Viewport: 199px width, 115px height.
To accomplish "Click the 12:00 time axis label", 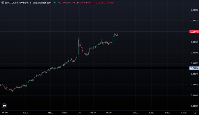I will point(167,113).
